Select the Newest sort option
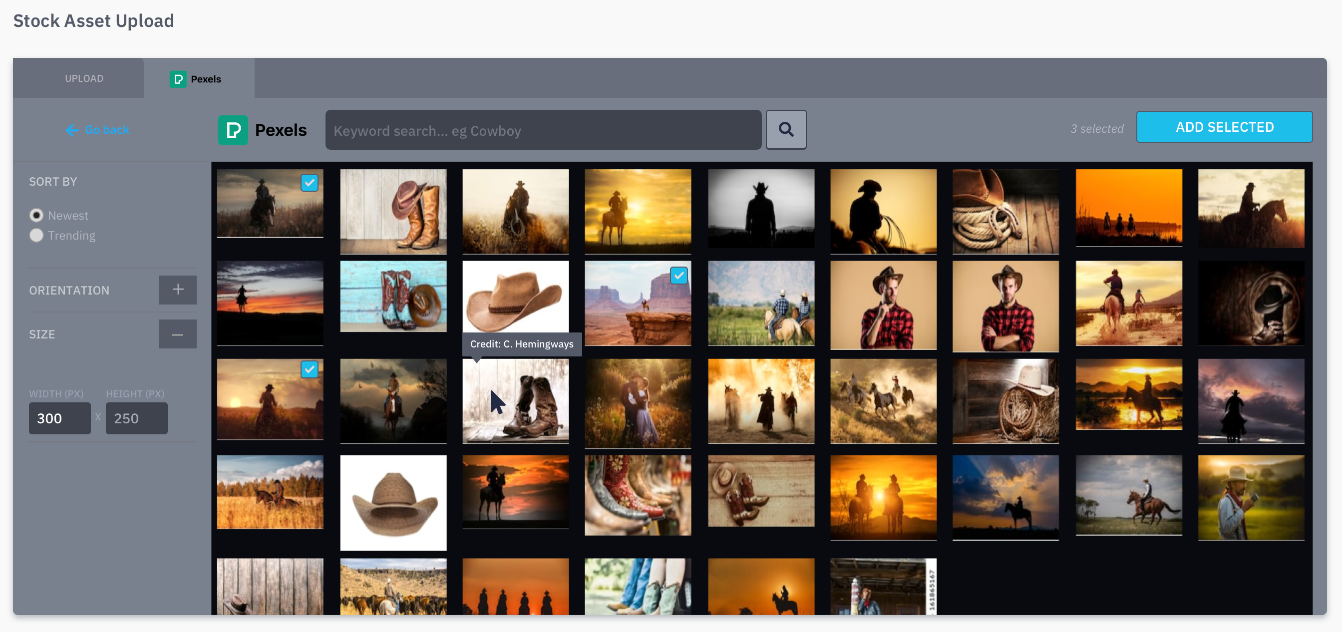1342x632 pixels. tap(36, 215)
